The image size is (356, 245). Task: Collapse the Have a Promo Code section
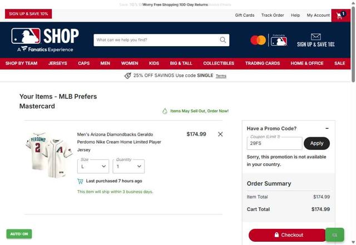click(327, 128)
